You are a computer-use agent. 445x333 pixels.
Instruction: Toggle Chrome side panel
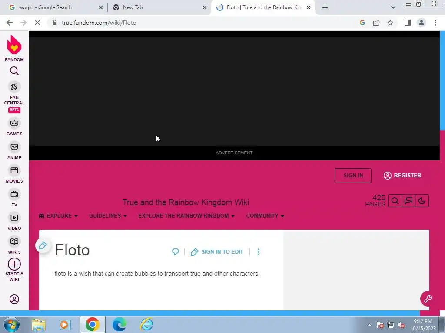408,23
